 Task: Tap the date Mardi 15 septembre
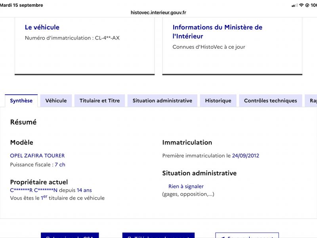coord(21,5)
